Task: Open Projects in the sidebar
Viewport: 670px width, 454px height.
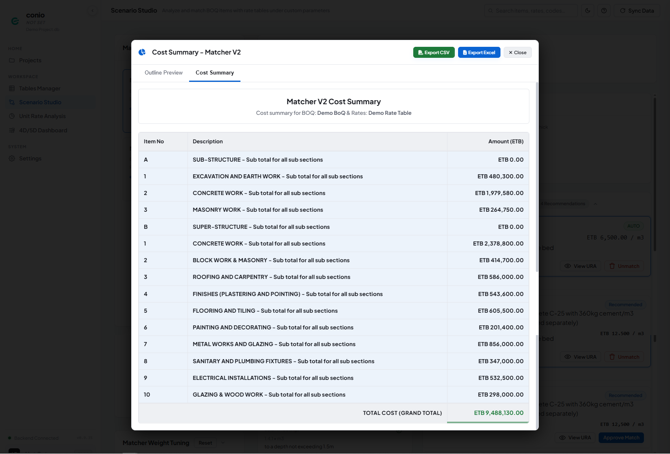Action: click(51, 60)
